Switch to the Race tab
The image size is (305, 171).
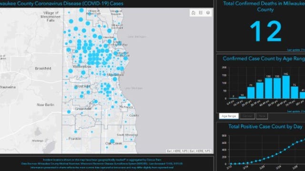tap(262, 116)
